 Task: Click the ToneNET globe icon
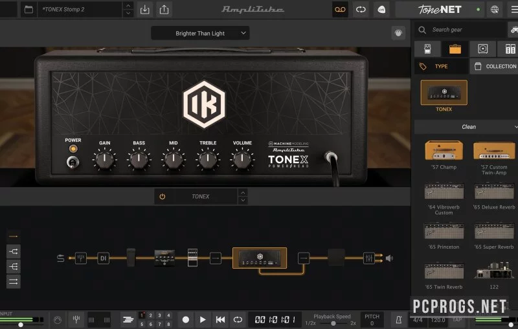coord(495,10)
